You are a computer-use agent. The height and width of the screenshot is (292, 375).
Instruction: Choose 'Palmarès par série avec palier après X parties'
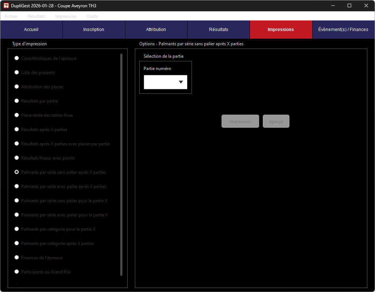click(17, 187)
